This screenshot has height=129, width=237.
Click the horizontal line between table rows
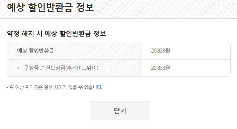tap(119, 60)
